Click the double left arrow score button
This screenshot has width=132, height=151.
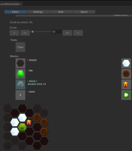point(25,33)
